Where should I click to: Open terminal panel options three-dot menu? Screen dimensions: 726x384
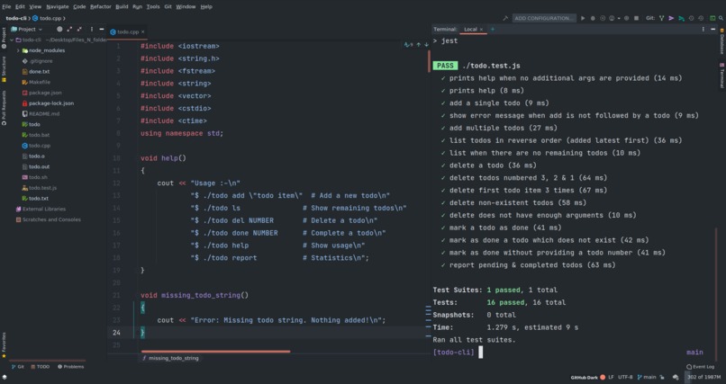click(x=703, y=29)
